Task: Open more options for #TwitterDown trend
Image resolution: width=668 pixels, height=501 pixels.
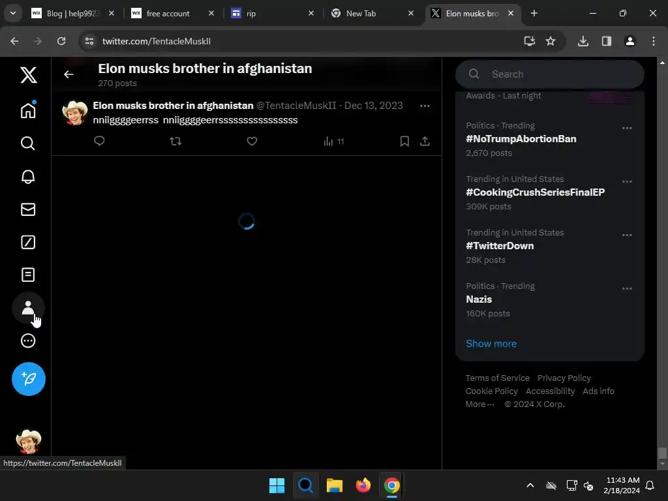Action: pyautogui.click(x=627, y=235)
